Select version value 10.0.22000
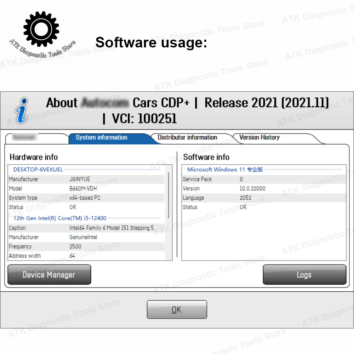 [x=252, y=189]
